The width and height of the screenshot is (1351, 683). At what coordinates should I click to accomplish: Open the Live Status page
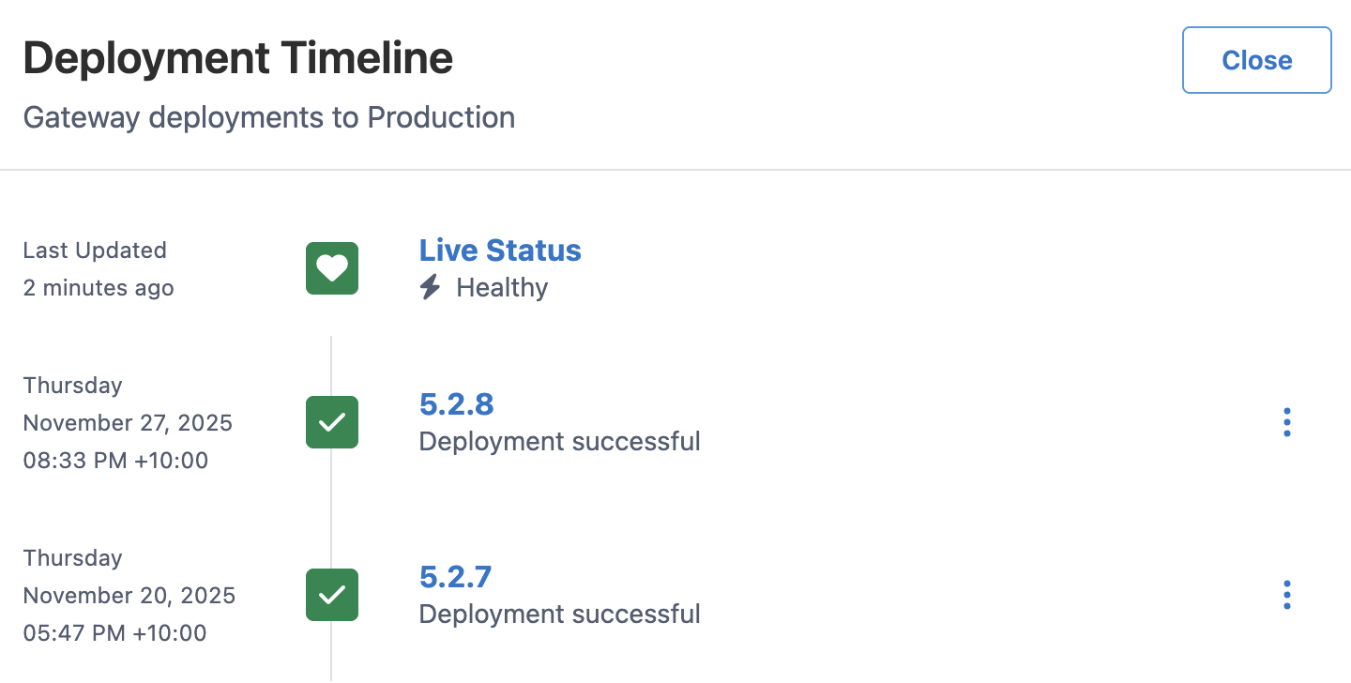click(x=500, y=250)
